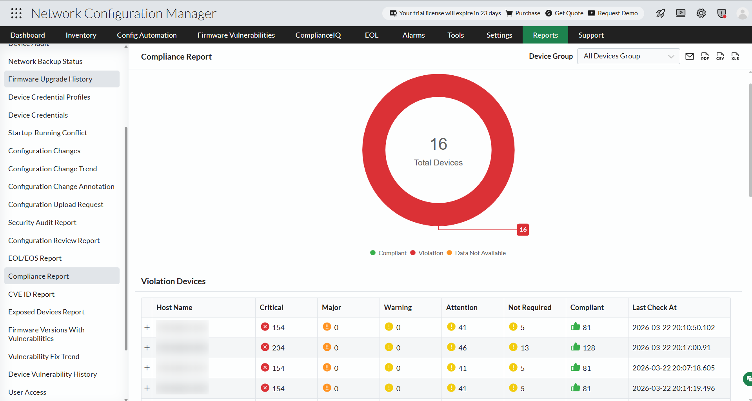Open the apps grid launcher

point(16,13)
